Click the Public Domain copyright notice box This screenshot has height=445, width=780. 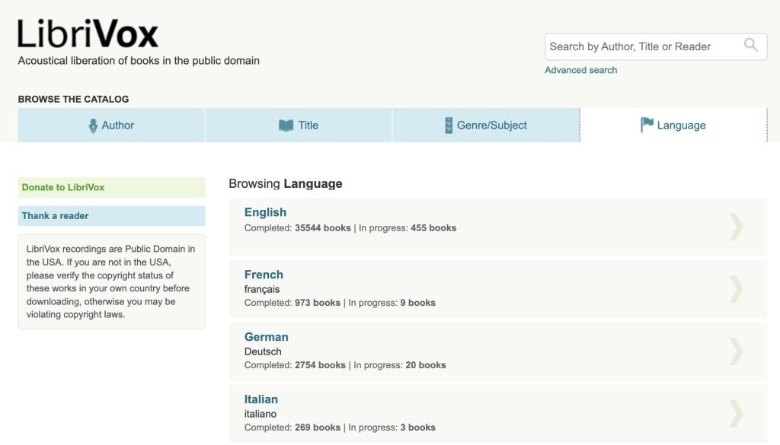click(x=111, y=281)
